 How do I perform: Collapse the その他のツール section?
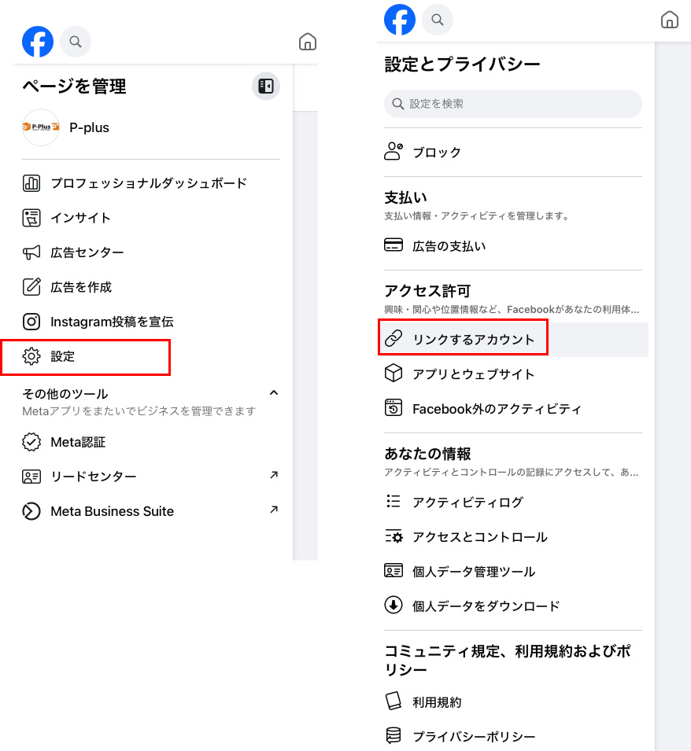(273, 392)
